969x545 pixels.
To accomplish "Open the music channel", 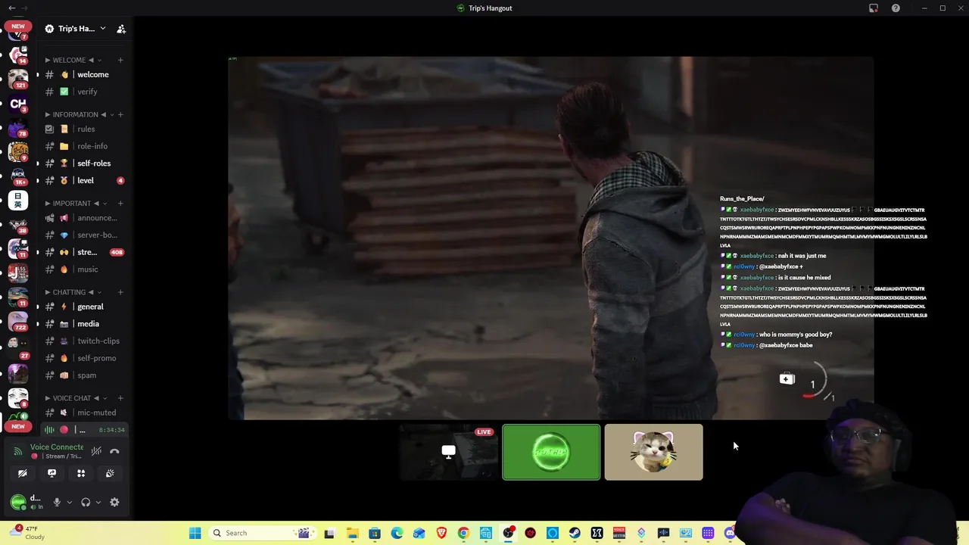I will tap(85, 269).
